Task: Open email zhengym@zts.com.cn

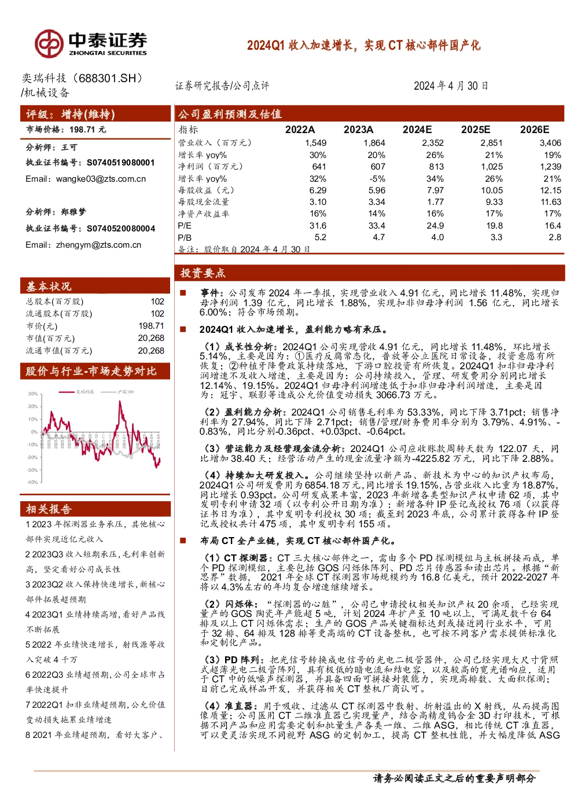Action: tap(98, 245)
